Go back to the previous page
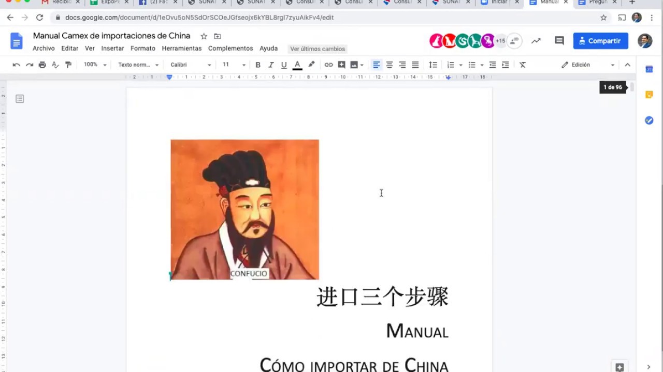The image size is (663, 372). click(x=10, y=18)
